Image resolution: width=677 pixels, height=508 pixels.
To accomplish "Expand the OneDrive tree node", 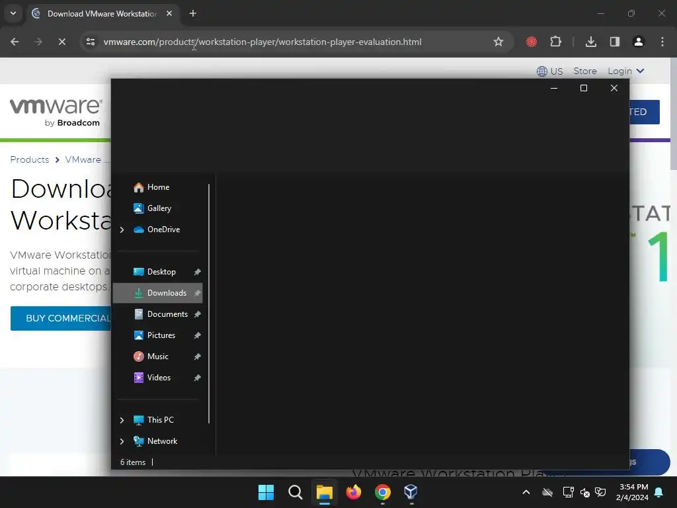I will pos(122,230).
